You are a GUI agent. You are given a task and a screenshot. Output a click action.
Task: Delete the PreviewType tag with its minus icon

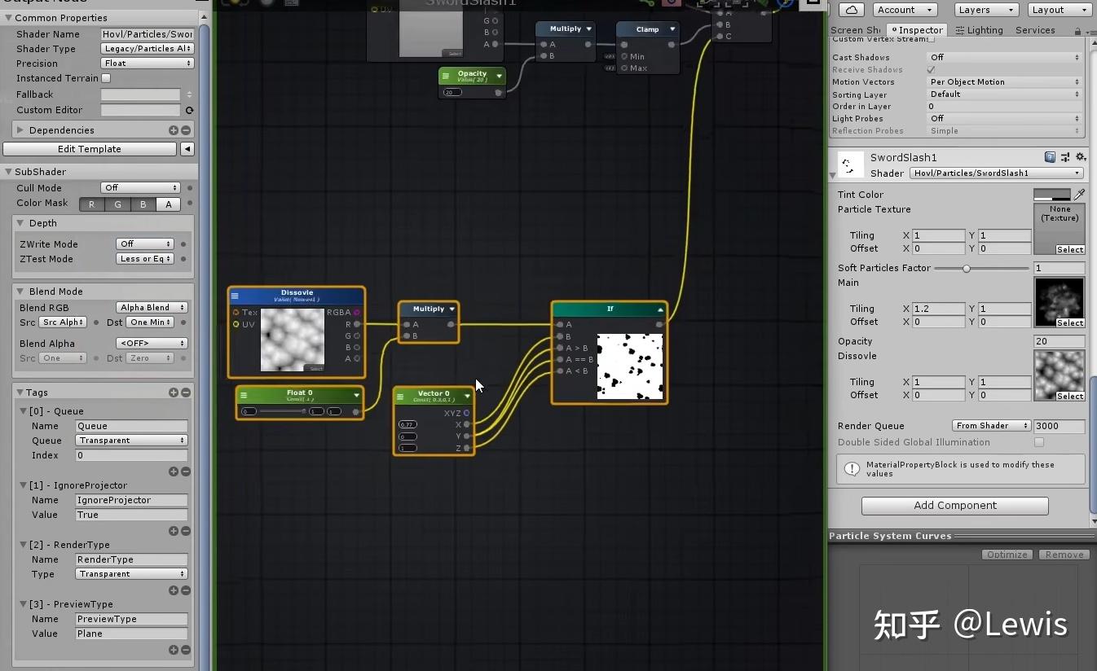(x=186, y=650)
